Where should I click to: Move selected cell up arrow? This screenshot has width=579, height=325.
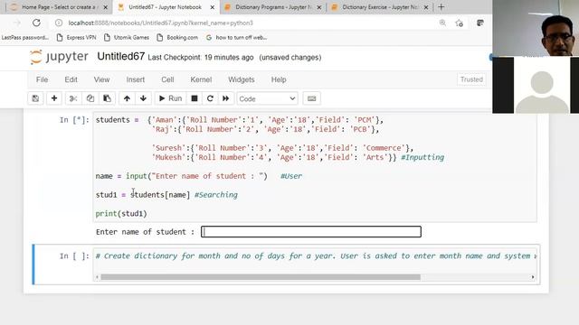[x=127, y=98]
